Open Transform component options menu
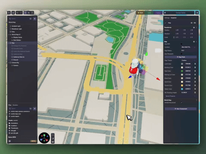The image size is (206, 154). click(x=197, y=27)
